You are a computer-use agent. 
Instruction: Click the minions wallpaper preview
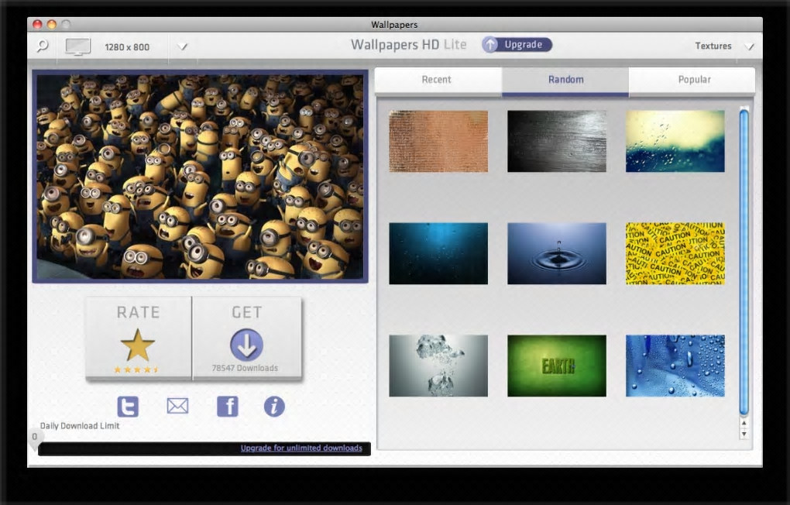200,177
